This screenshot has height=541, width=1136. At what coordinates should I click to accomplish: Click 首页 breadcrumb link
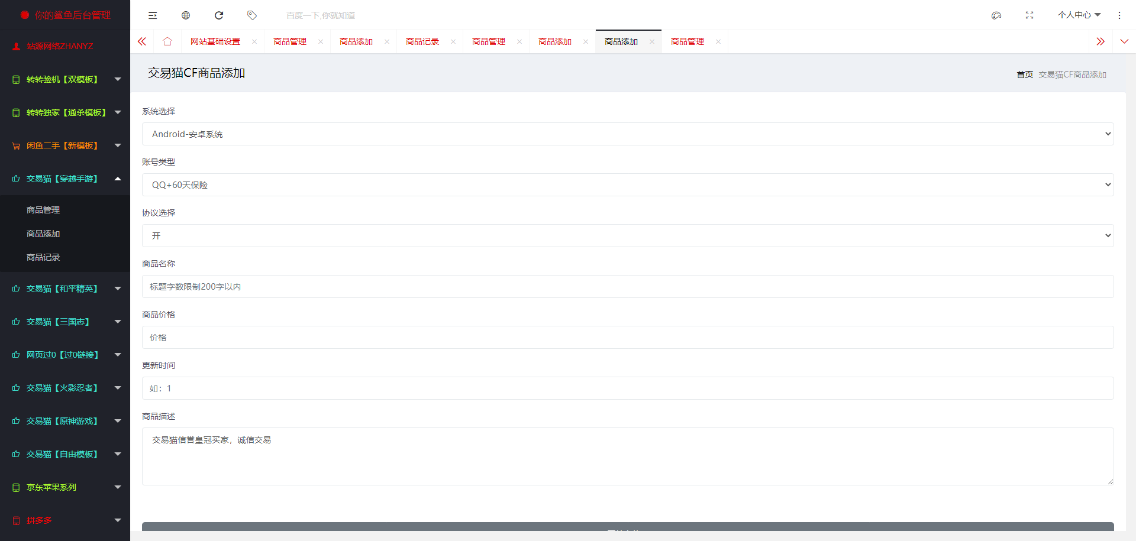coord(1025,74)
